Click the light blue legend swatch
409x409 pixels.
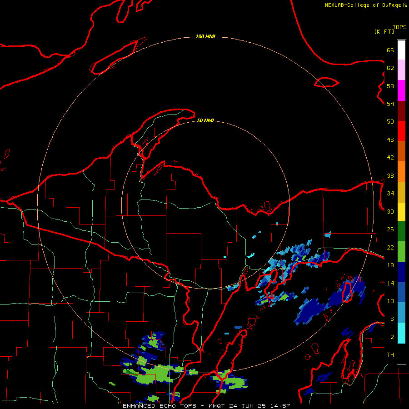(x=401, y=313)
